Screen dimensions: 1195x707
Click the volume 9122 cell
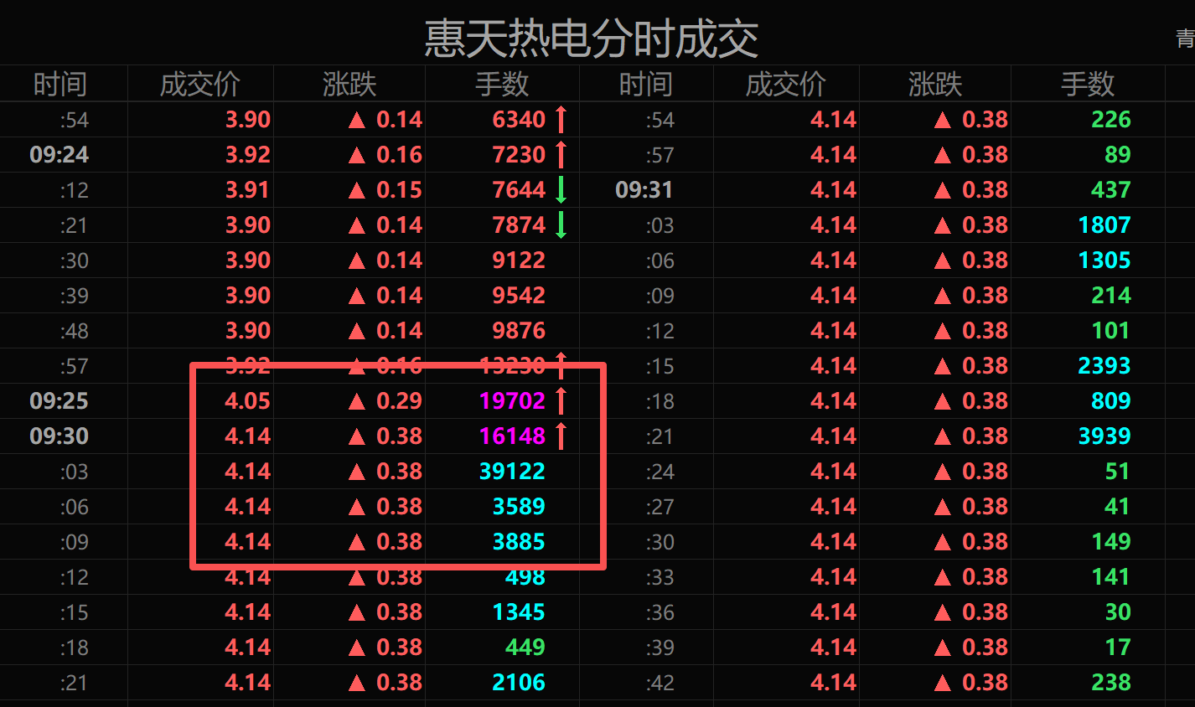tap(519, 261)
